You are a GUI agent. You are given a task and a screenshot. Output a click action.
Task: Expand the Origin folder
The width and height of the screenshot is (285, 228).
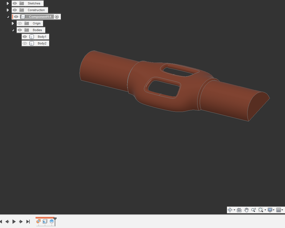[x=12, y=23]
